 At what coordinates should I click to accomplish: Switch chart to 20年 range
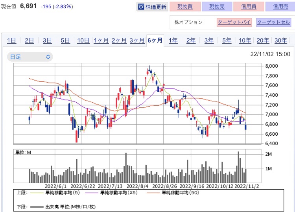(x=263, y=41)
